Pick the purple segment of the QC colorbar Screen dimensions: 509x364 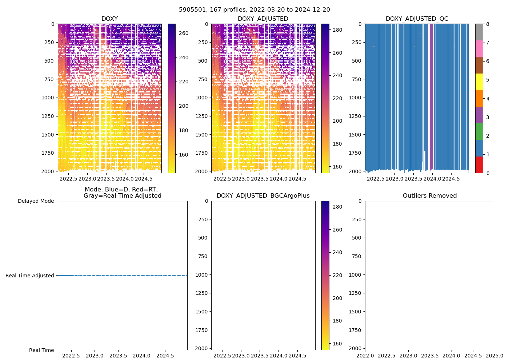(x=479, y=115)
